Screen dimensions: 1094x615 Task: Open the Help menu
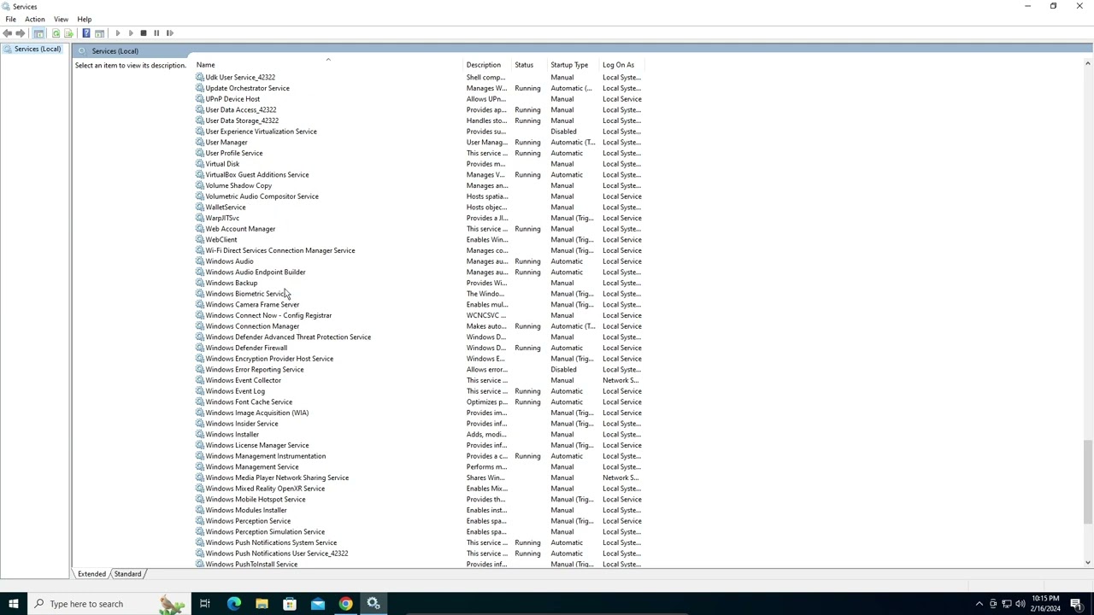click(85, 19)
